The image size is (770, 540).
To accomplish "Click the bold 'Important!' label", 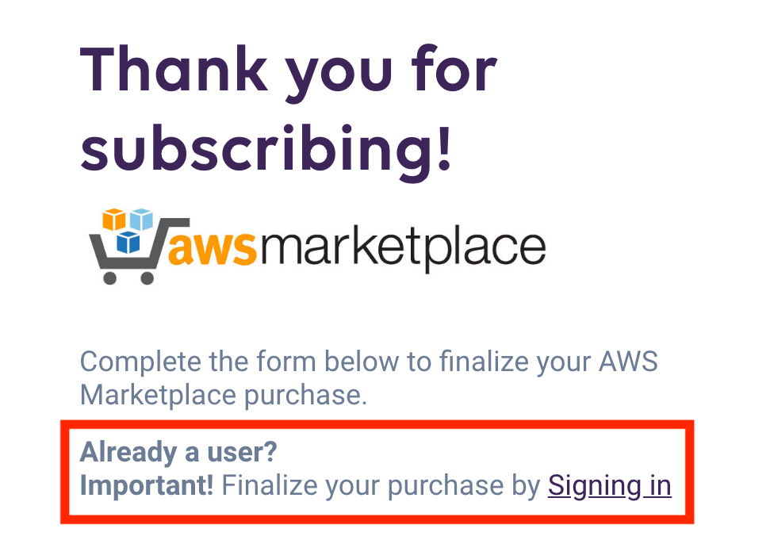I will tap(147, 486).
